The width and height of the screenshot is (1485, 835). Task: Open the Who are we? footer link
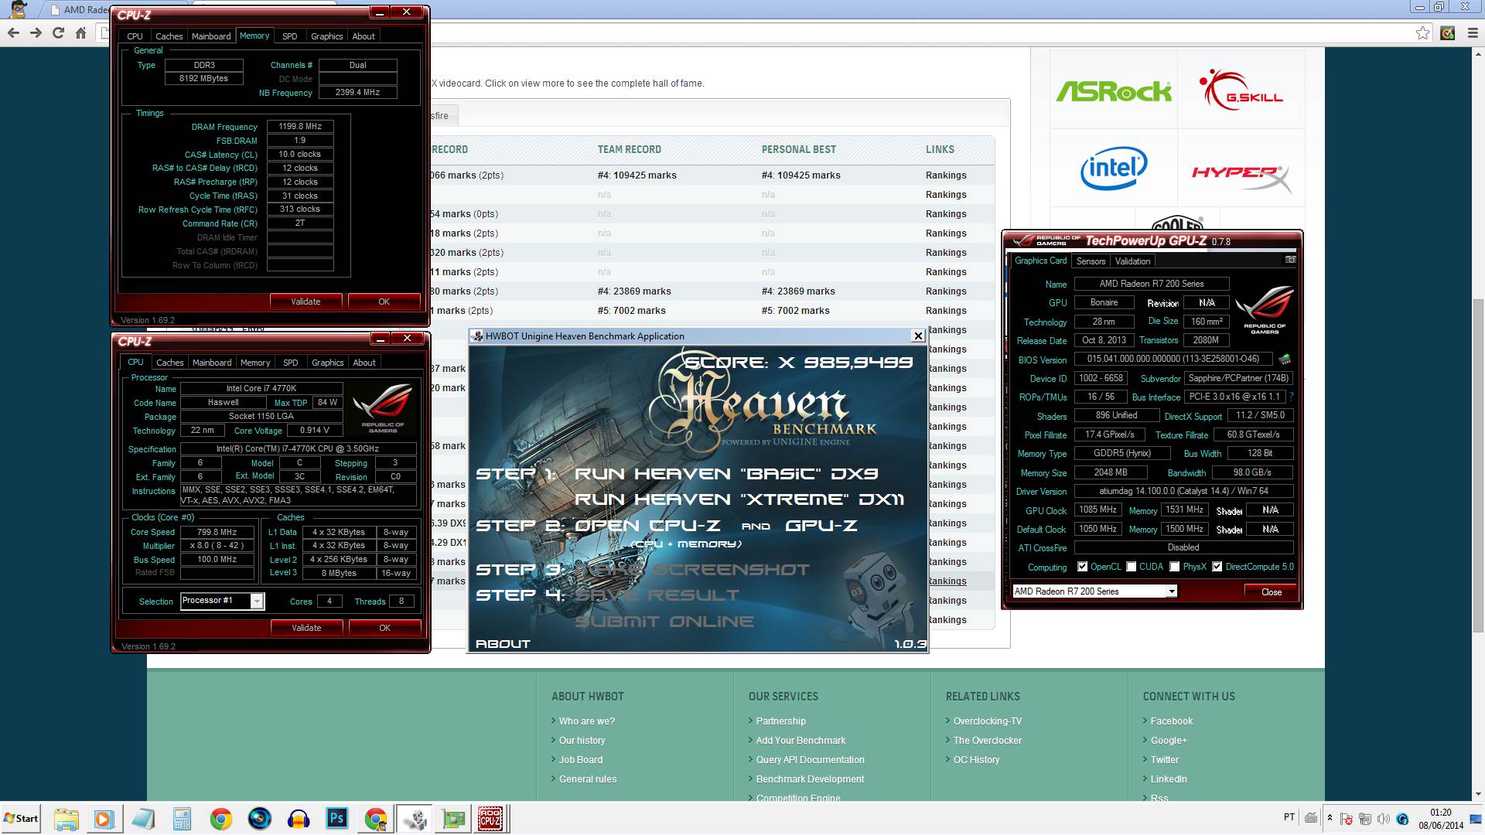(x=587, y=721)
